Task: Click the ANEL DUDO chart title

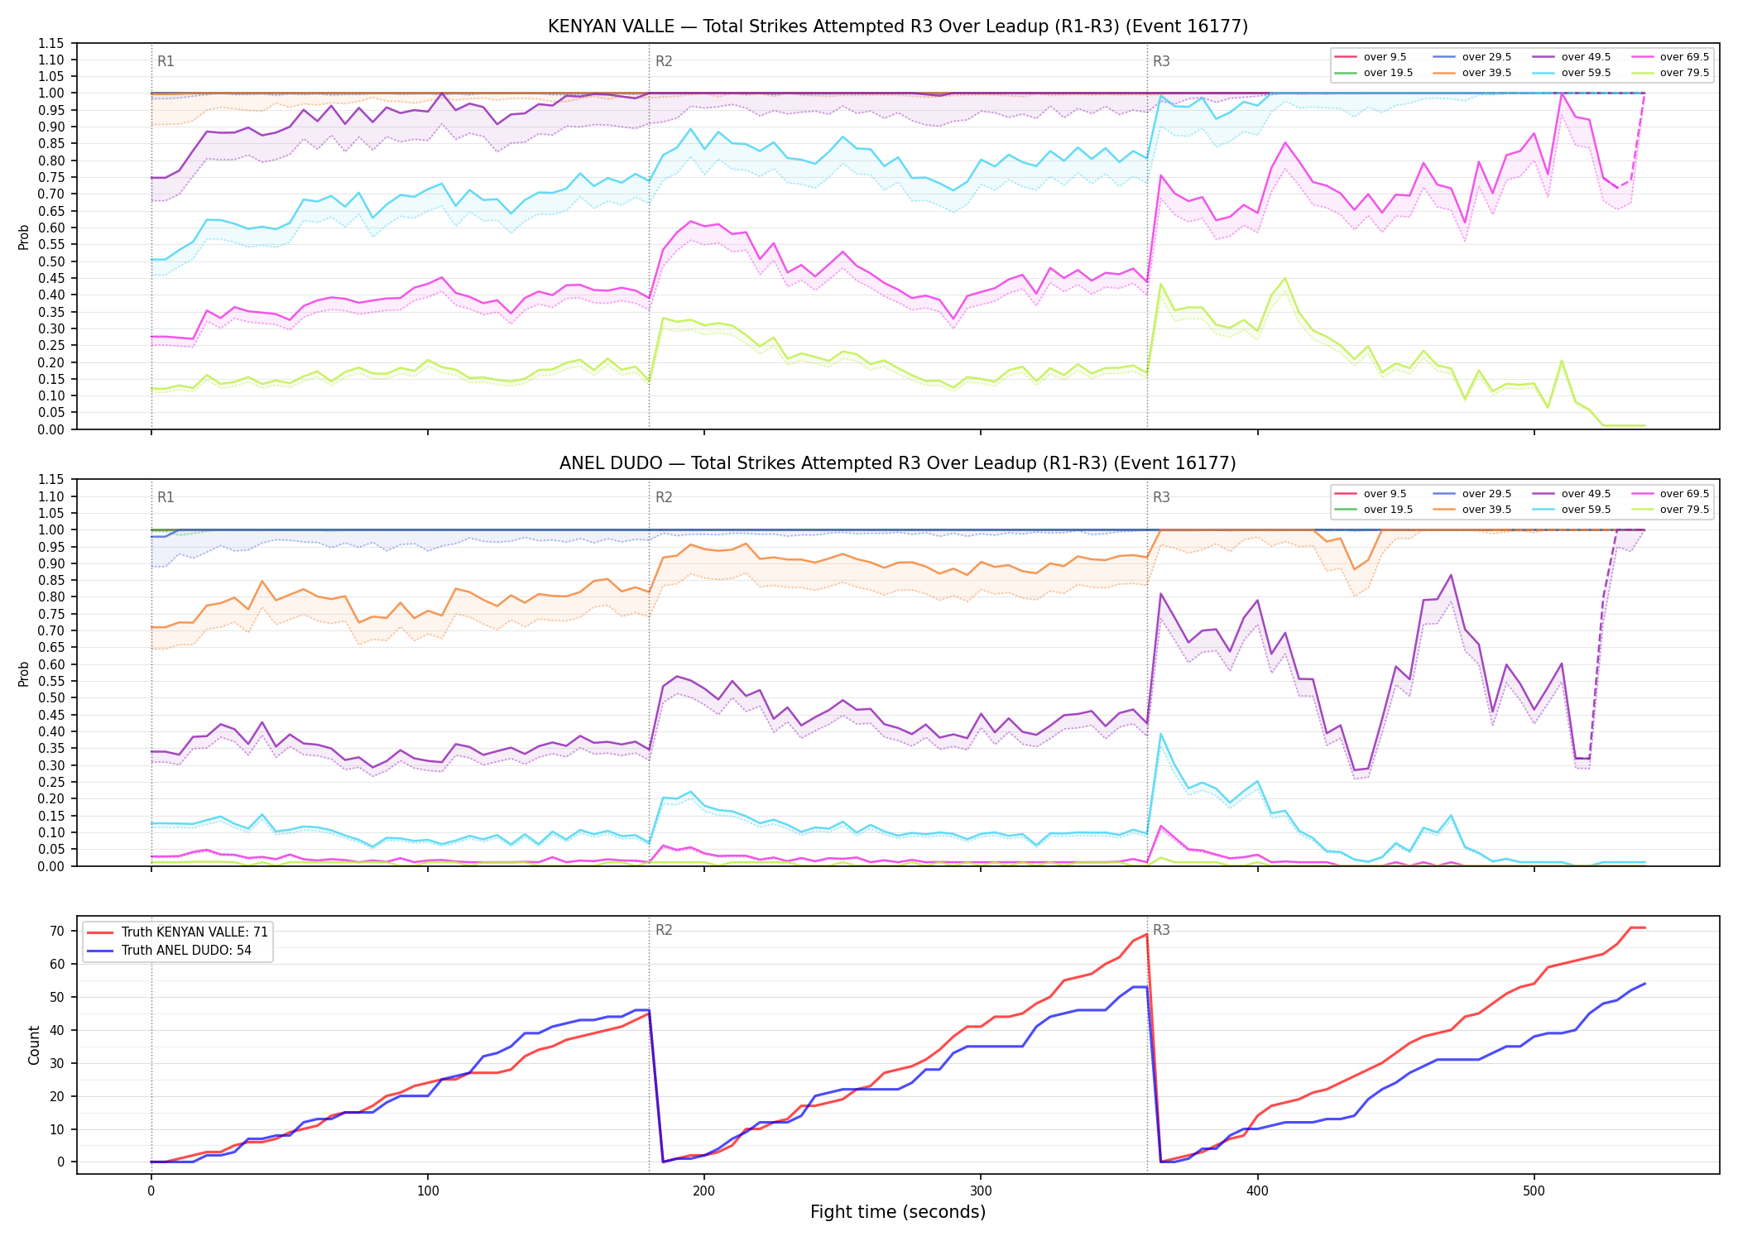Action: (x=898, y=463)
